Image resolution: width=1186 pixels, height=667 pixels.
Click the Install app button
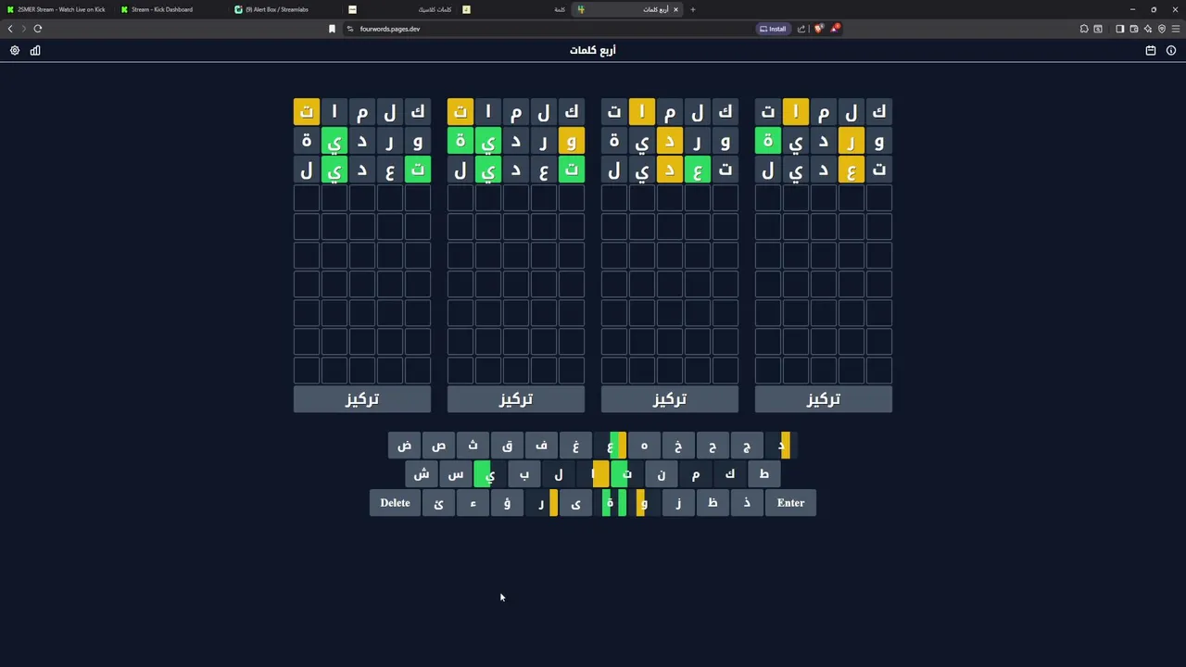773,29
